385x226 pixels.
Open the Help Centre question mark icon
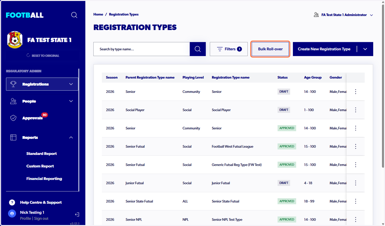click(x=12, y=202)
